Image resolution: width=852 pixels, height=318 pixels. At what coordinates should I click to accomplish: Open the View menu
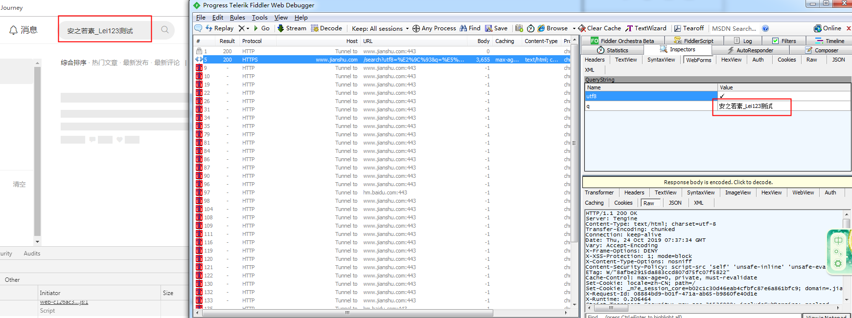(281, 17)
